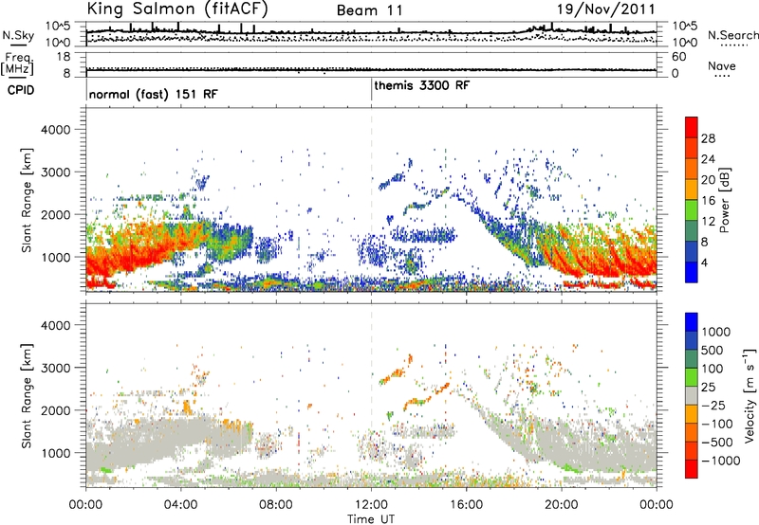Click the -500 label on Velocity colorbar
This screenshot has height=525, width=759.
pos(717,443)
